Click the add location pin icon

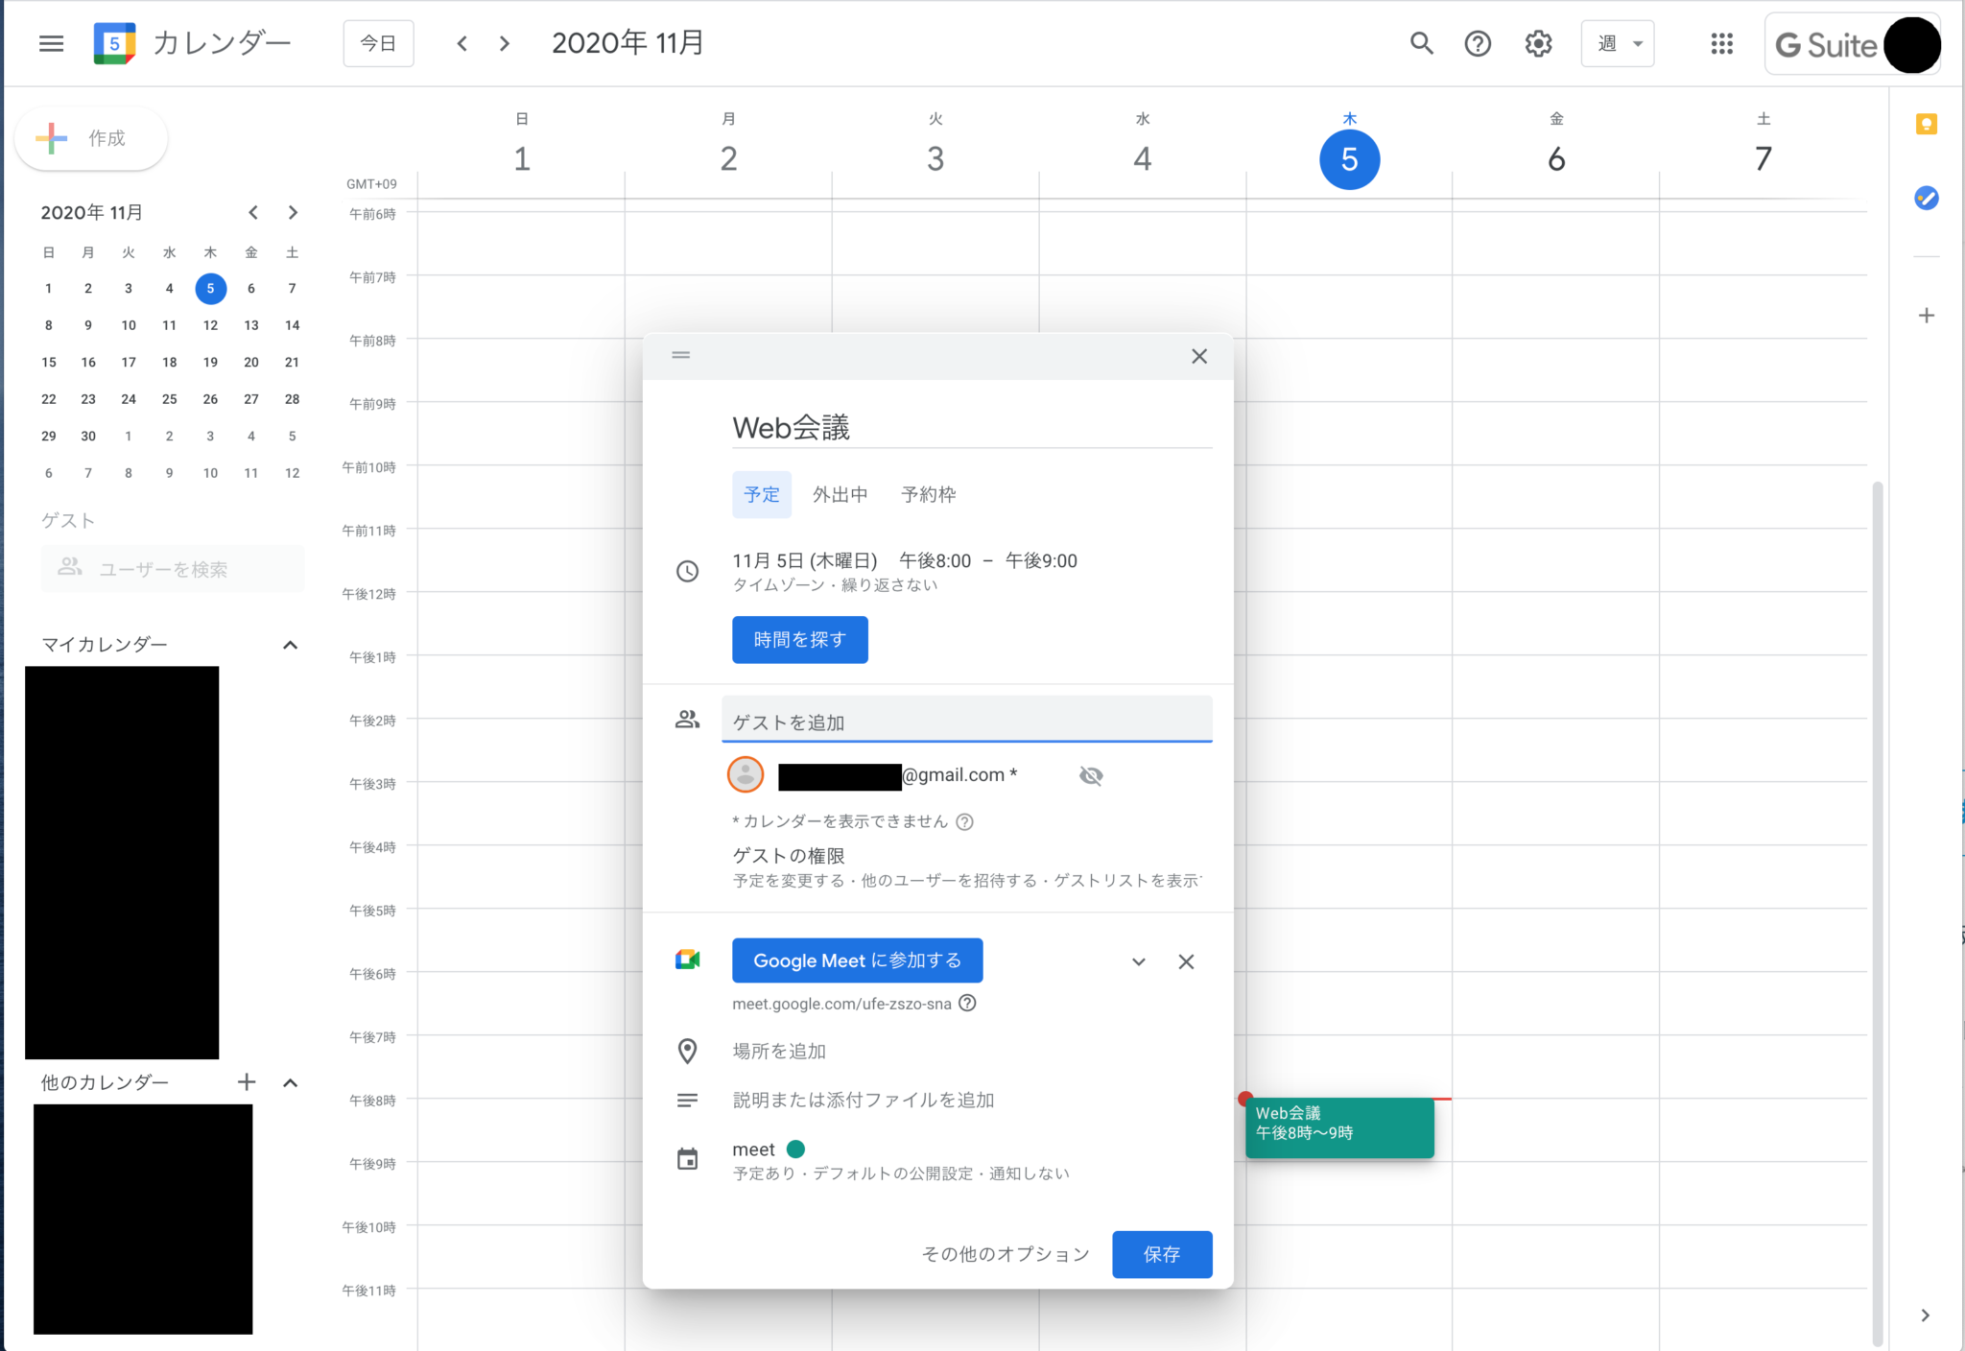687,1051
